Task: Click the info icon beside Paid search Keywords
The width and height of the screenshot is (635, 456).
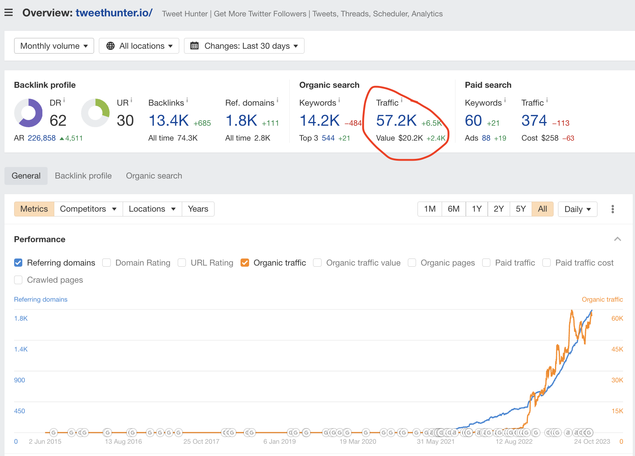Action: click(x=505, y=100)
